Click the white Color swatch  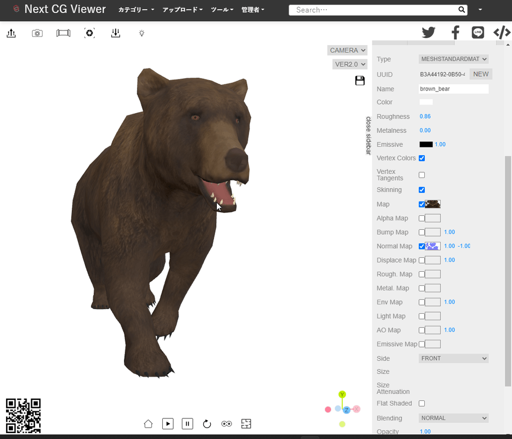point(425,102)
